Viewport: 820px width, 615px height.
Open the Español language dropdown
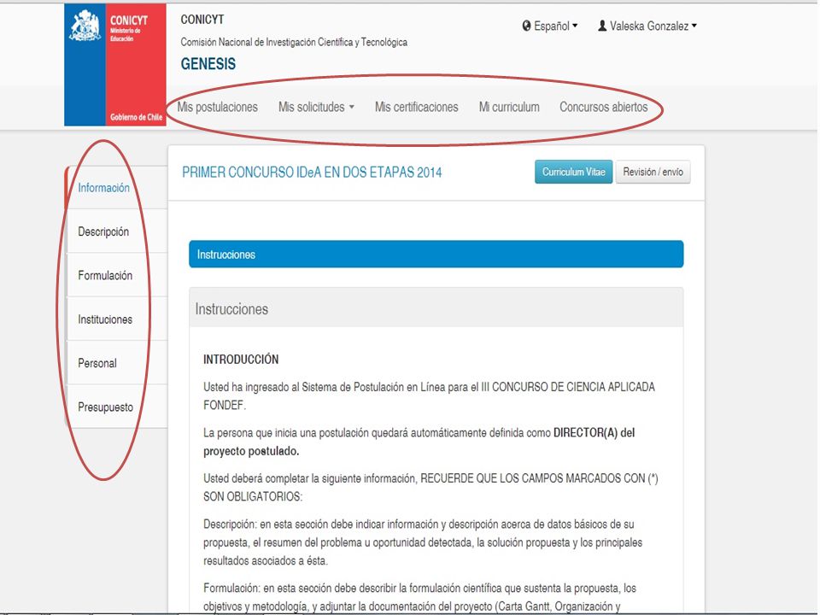click(549, 26)
